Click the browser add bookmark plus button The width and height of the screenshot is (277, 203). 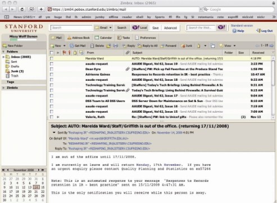point(41,9)
